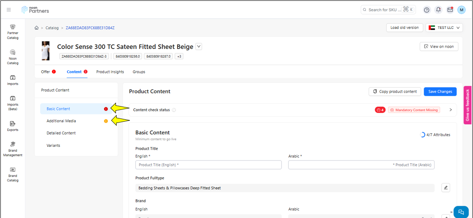473x218 pixels.
Task: Click the Catalog breadcrumb link
Action: coord(52,28)
